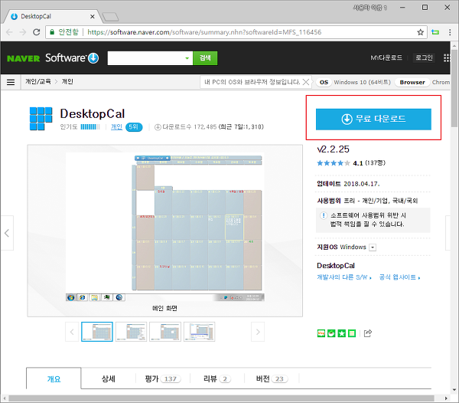Switch to the 개요 tab
459x403 pixels.
(x=54, y=378)
